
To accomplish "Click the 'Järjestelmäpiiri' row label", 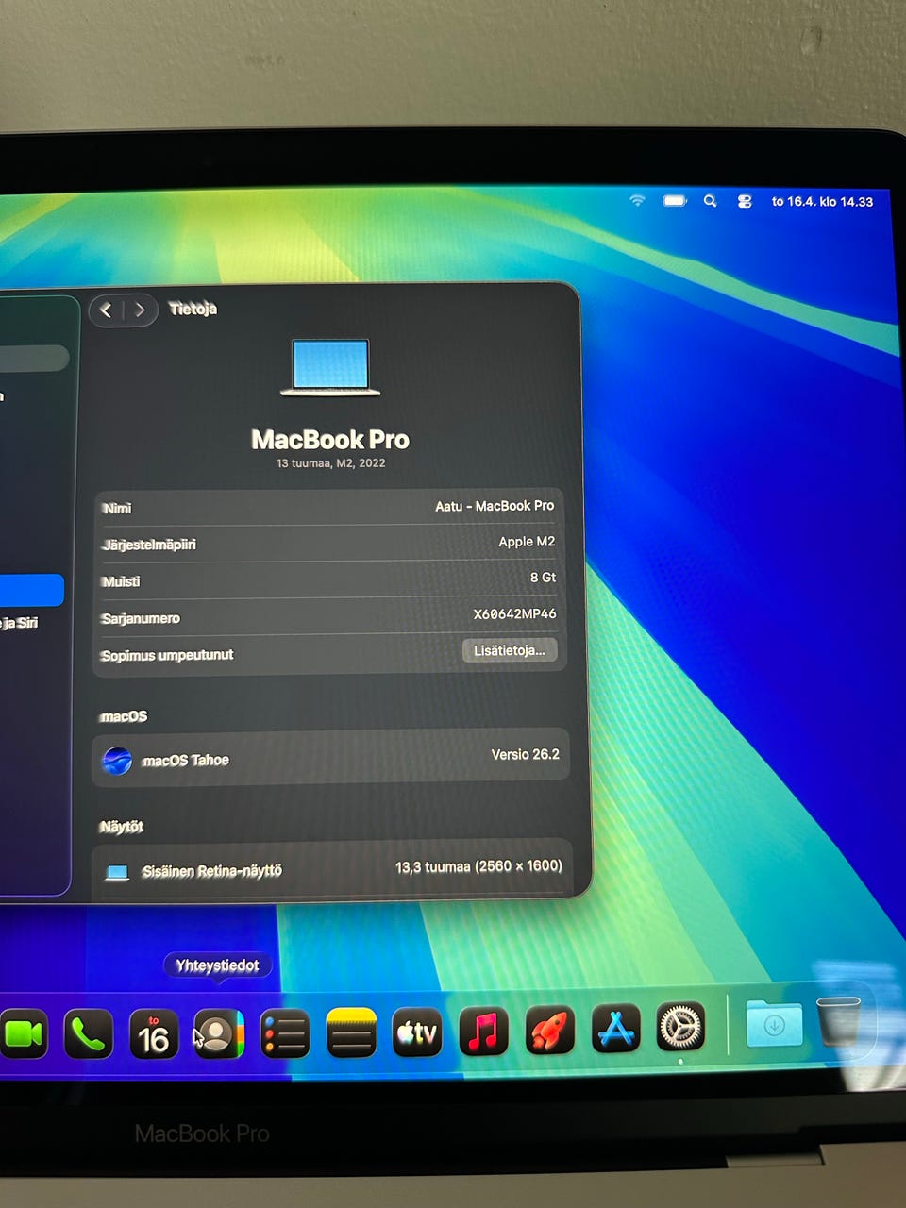I will [149, 545].
